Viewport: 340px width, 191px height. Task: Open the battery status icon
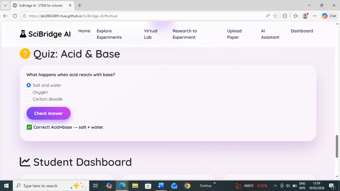(x=294, y=186)
